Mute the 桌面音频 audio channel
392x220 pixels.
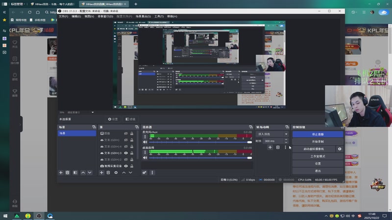point(145,158)
